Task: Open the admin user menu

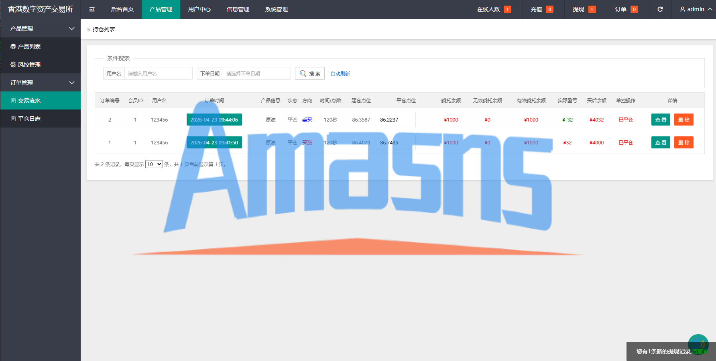Action: point(696,9)
